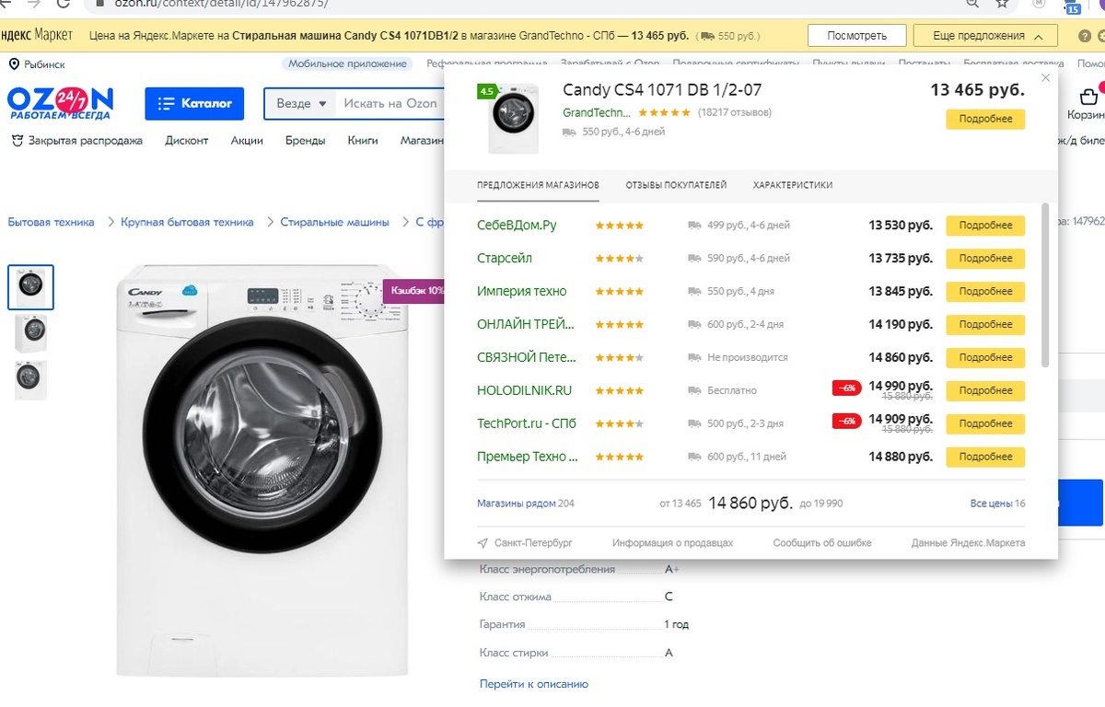Click the Посмотреть button in Yandex banner
Viewport: 1105px width, 707px height.
click(x=856, y=36)
